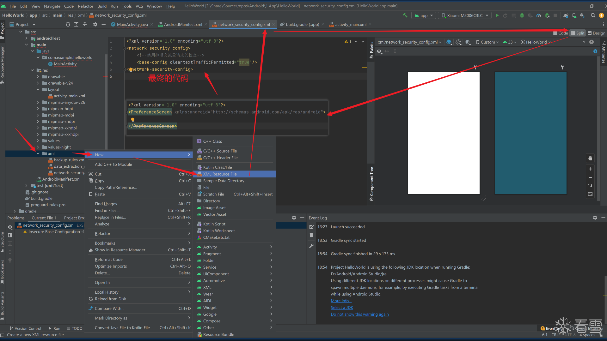Open the Project view type dropdown
The image size is (607, 341).
click(22, 24)
